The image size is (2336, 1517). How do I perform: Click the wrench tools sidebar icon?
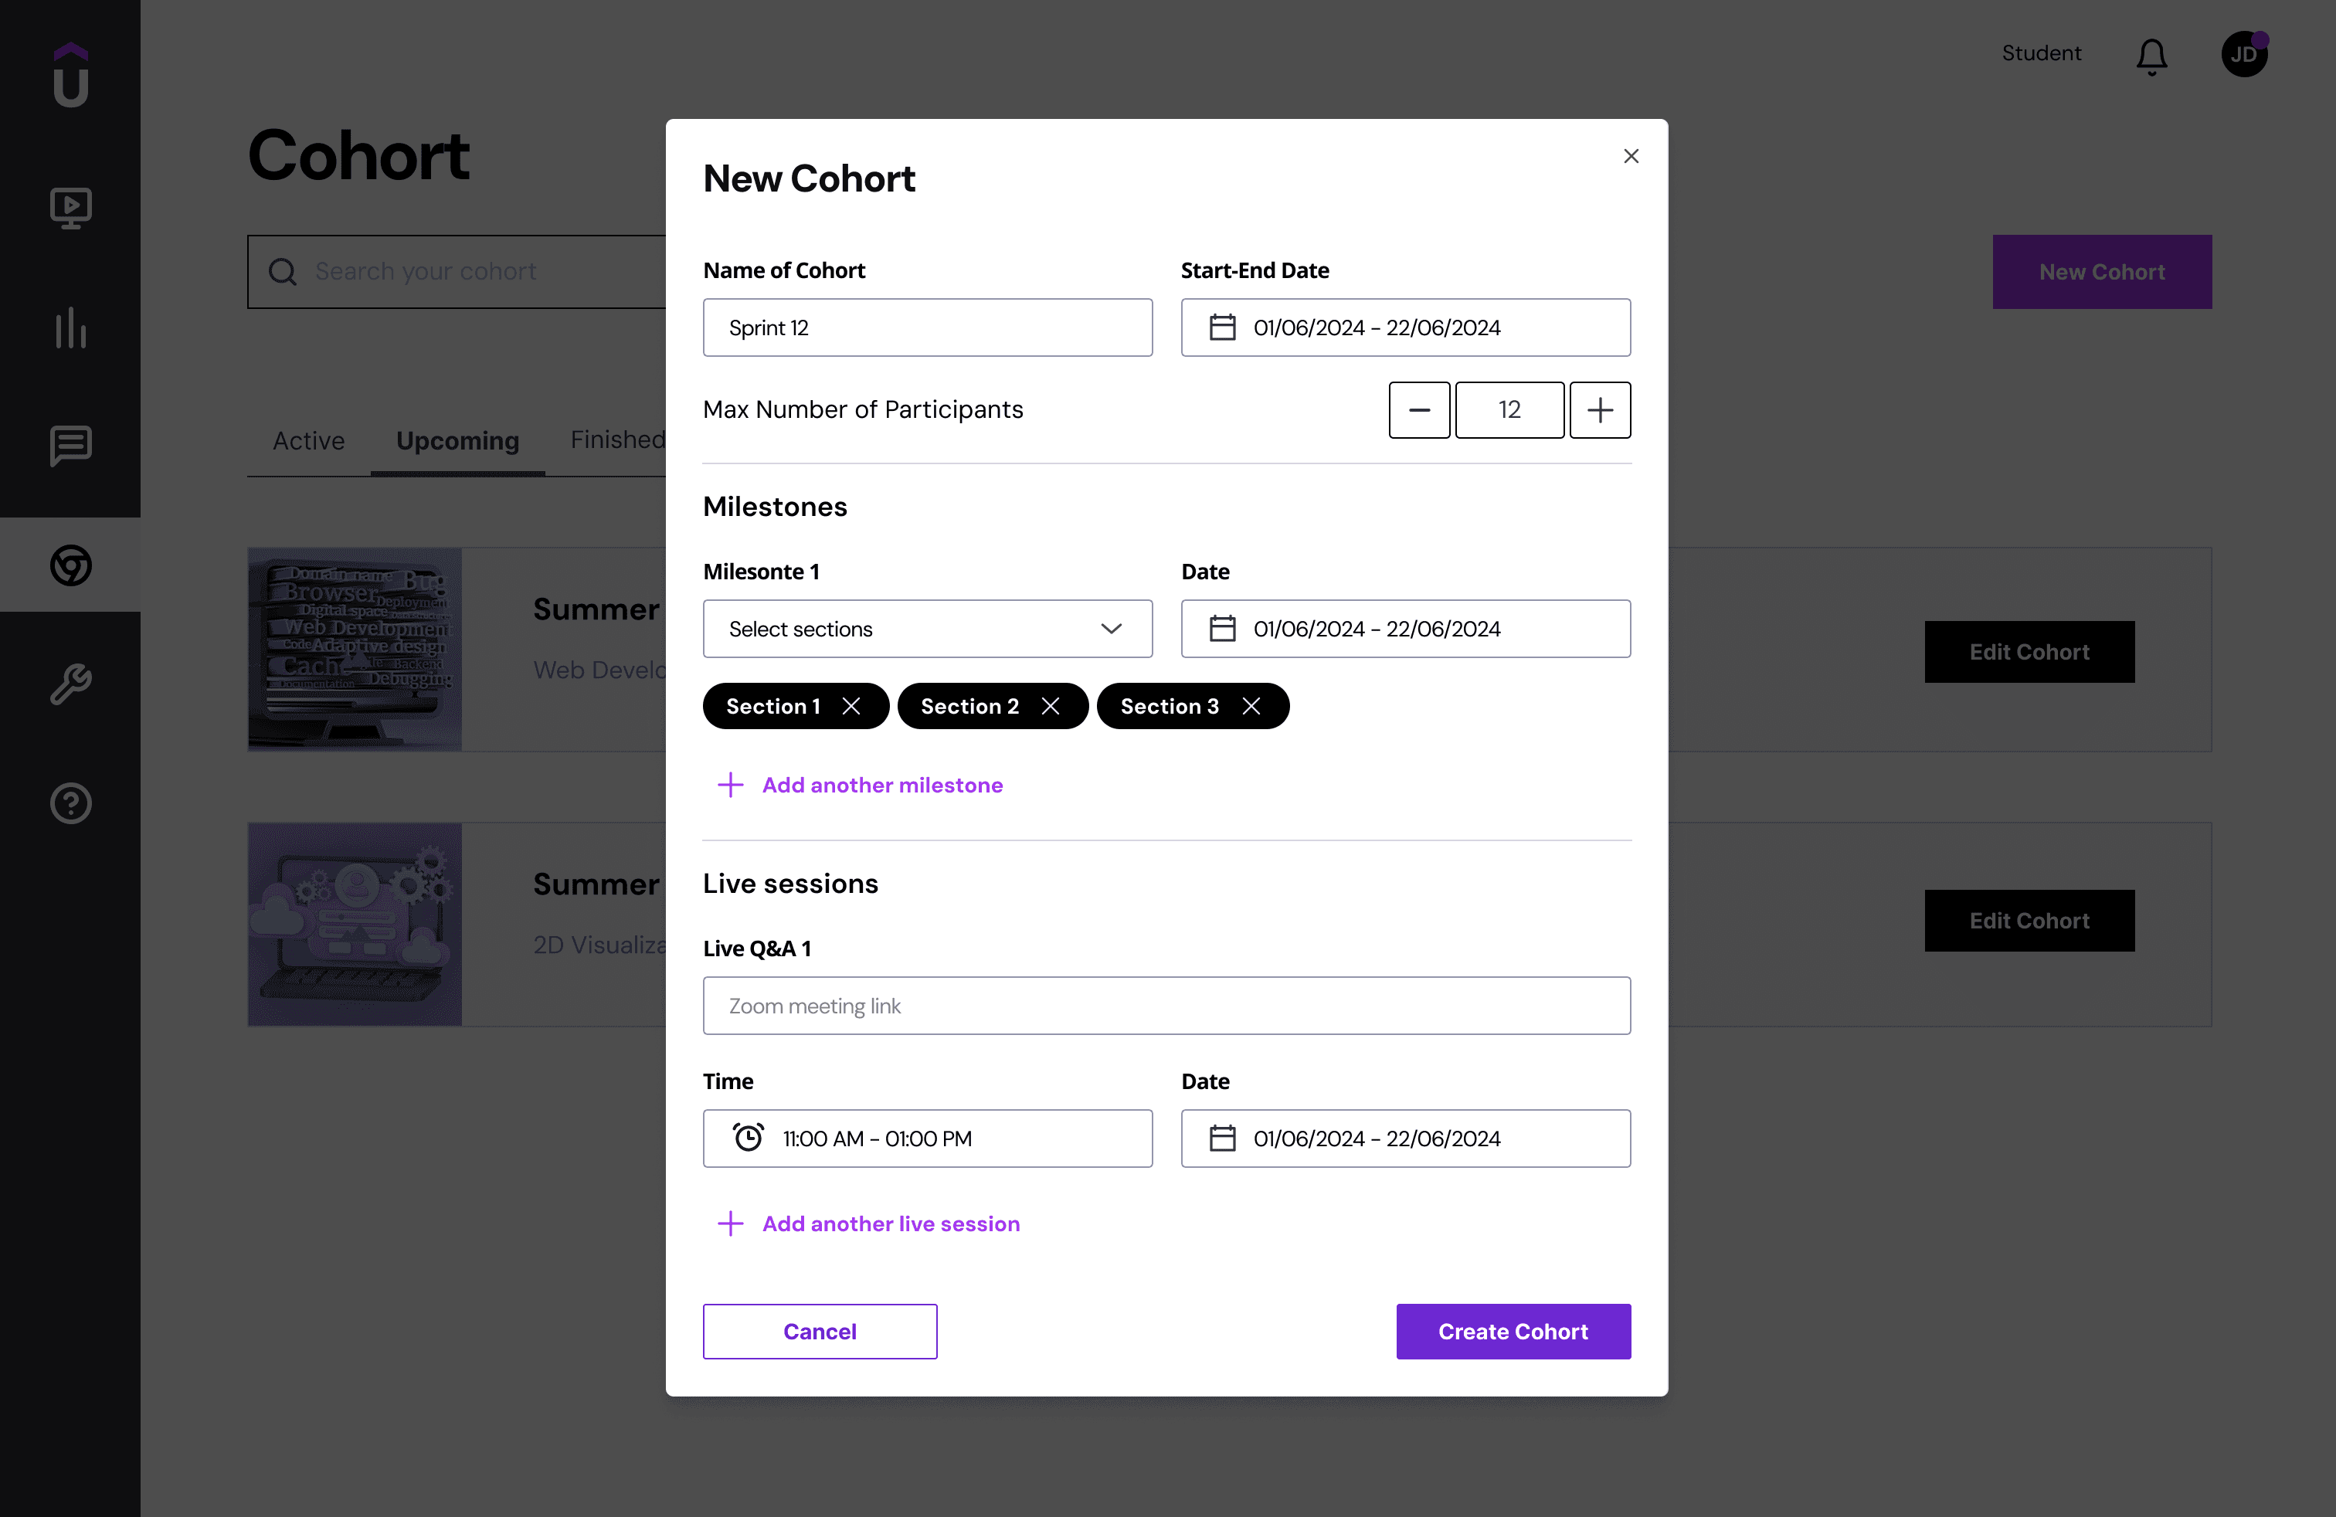point(70,684)
